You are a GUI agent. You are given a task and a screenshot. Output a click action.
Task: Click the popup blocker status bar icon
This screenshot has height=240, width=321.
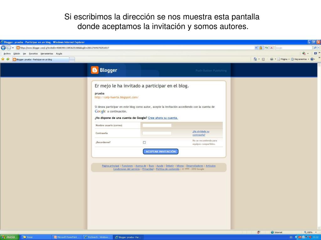point(259,232)
